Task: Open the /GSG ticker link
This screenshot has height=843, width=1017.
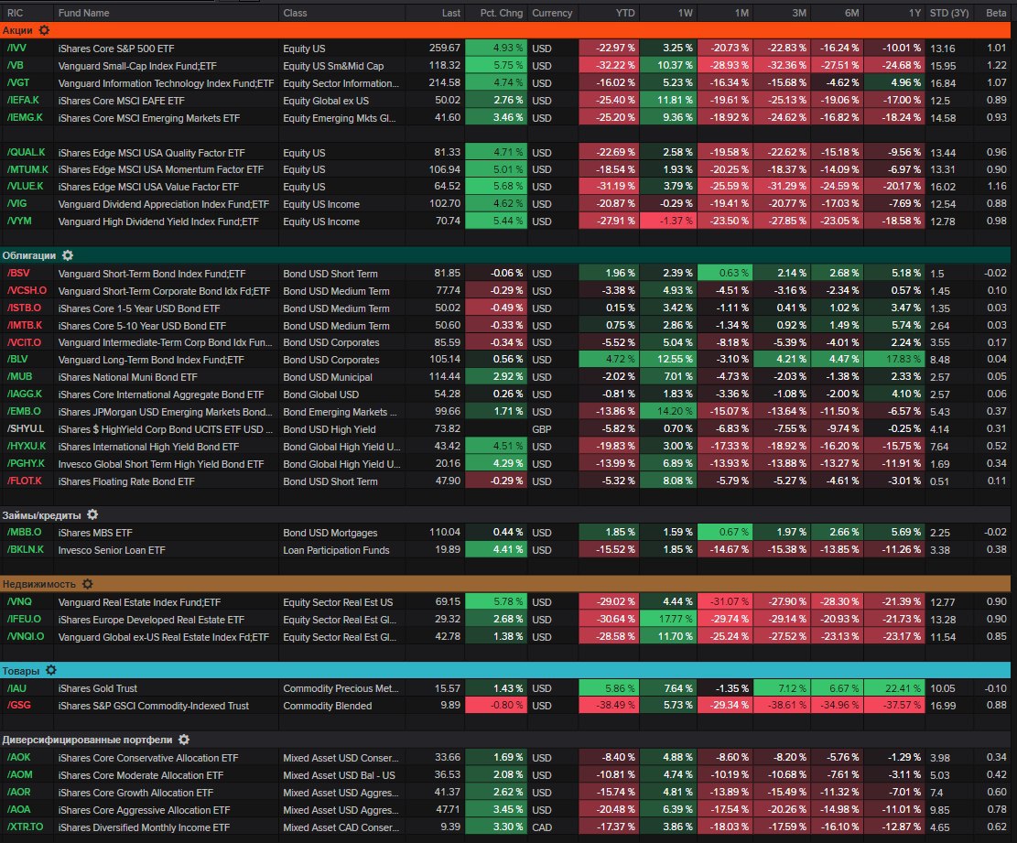Action: (x=19, y=705)
